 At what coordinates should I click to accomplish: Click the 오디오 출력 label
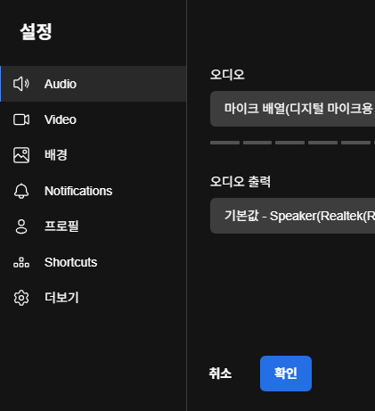pos(240,181)
